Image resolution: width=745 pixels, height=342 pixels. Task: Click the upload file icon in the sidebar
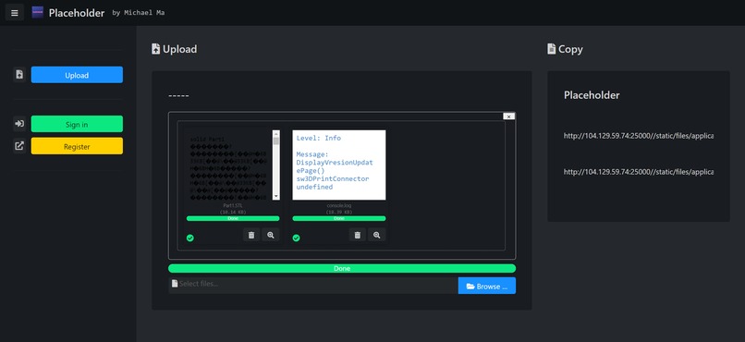[x=19, y=75]
